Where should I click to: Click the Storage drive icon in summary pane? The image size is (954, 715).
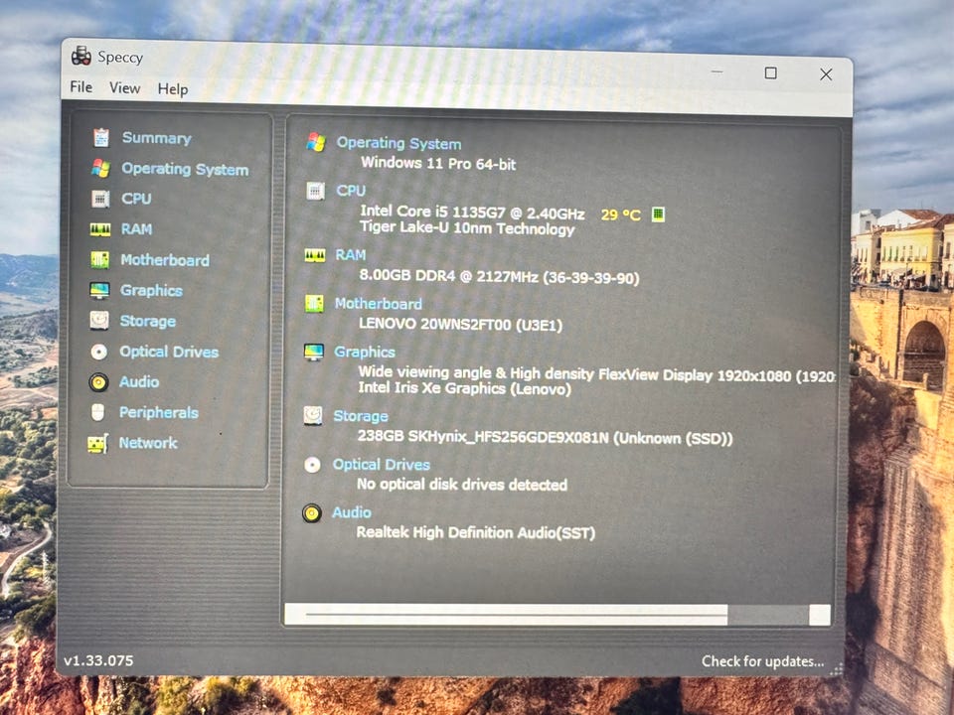click(313, 416)
